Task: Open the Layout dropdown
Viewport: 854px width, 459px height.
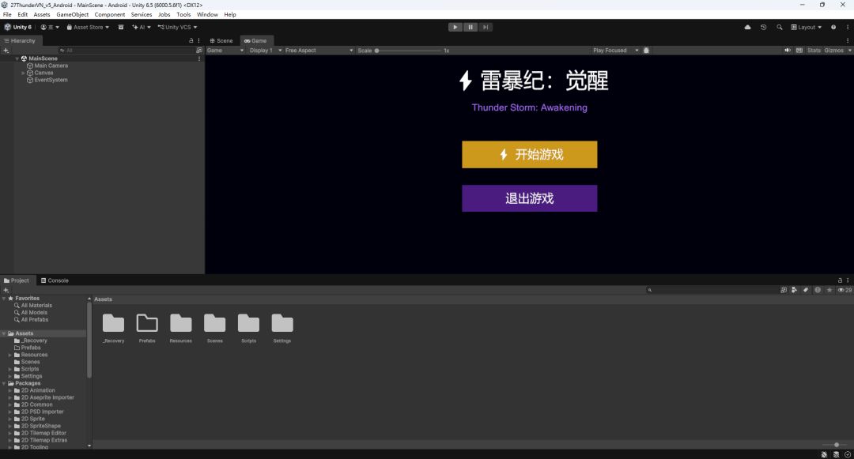Action: tap(806, 27)
